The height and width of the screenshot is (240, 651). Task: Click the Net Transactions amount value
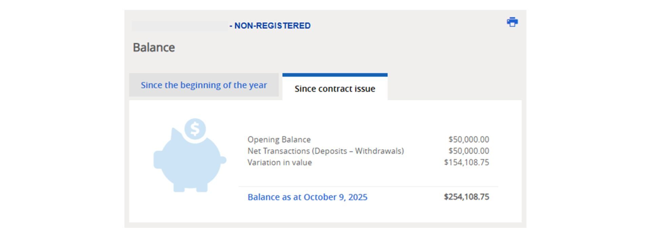point(469,151)
